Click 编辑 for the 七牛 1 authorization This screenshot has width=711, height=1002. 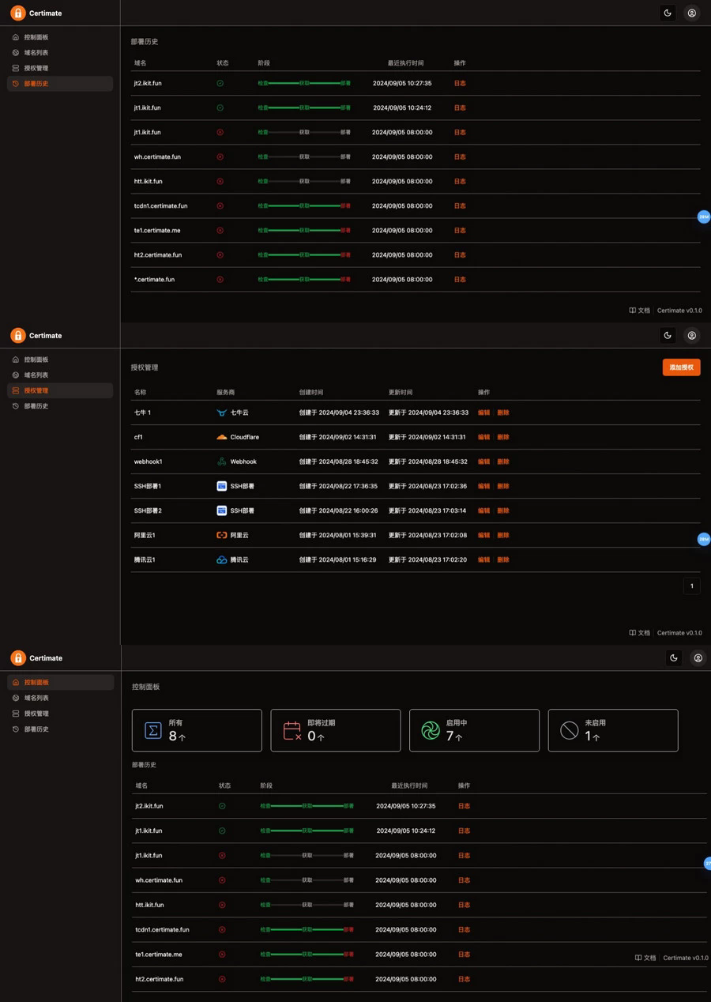(483, 412)
